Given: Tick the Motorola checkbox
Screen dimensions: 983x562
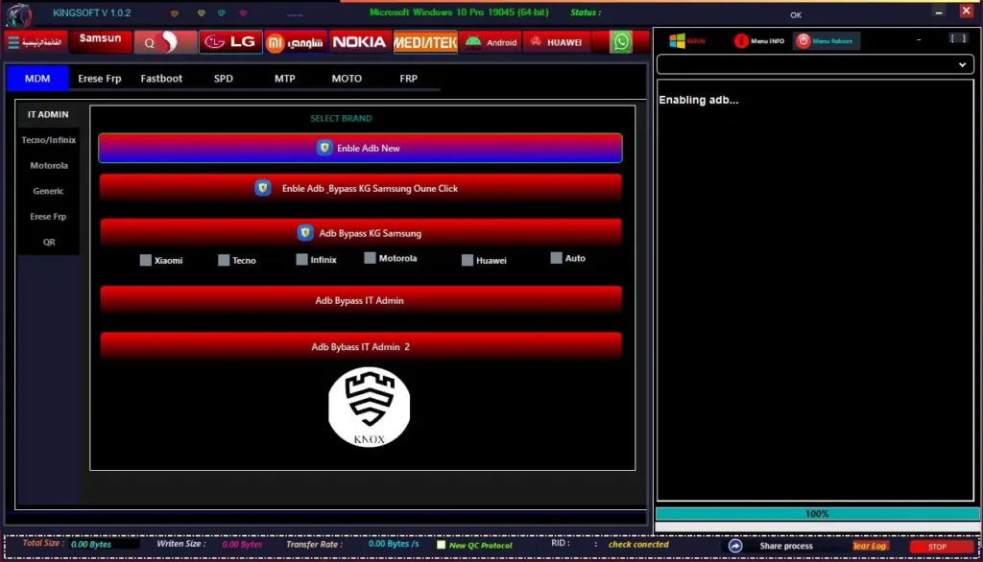Looking at the screenshot, I should pyautogui.click(x=370, y=258).
